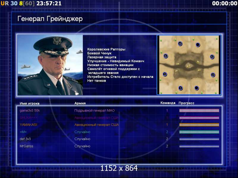The image size is (238, 178).
Task: Select start position 3 on the minimap
Action: [165, 74]
